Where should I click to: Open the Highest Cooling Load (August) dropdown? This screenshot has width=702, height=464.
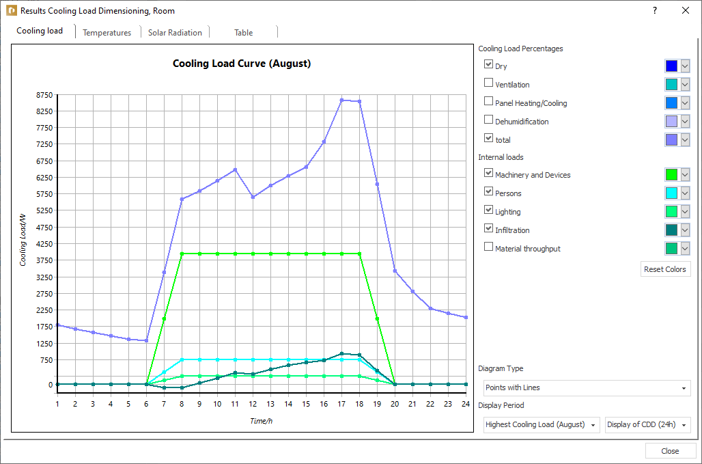(x=542, y=424)
